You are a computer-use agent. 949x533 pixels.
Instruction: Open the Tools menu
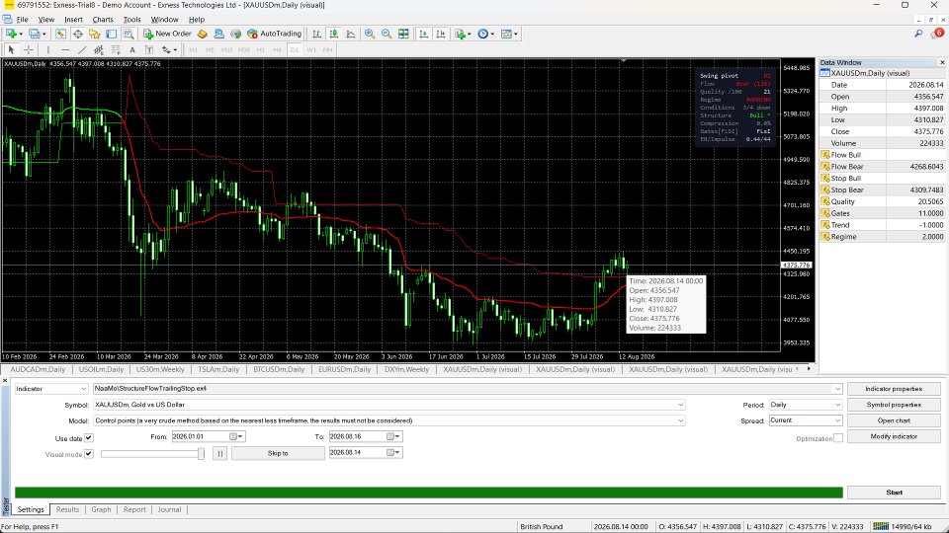pos(131,20)
